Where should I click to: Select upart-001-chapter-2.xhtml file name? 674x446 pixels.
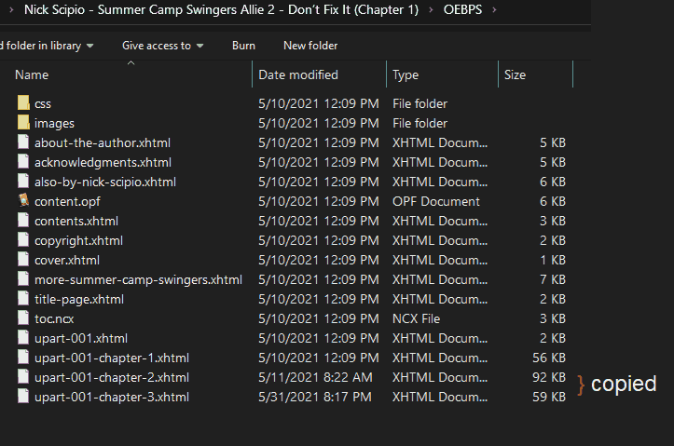[x=112, y=377]
